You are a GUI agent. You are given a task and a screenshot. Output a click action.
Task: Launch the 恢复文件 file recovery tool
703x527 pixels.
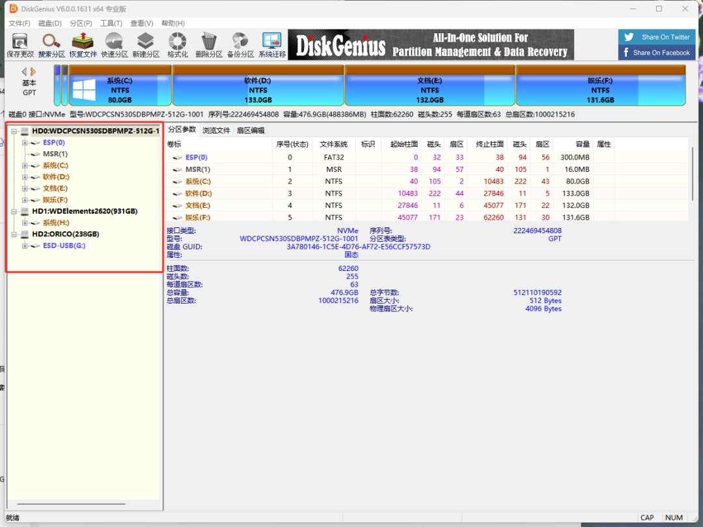tap(83, 45)
